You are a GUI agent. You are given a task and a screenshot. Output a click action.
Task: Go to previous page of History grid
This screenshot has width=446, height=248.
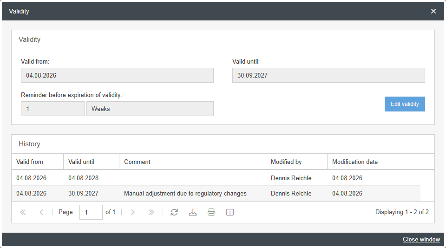(41, 212)
